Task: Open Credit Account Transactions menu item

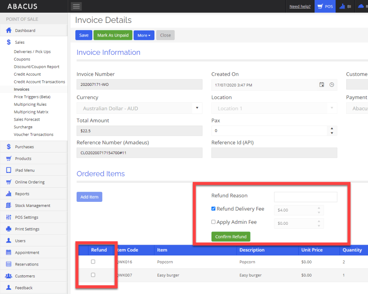Action: pos(39,82)
